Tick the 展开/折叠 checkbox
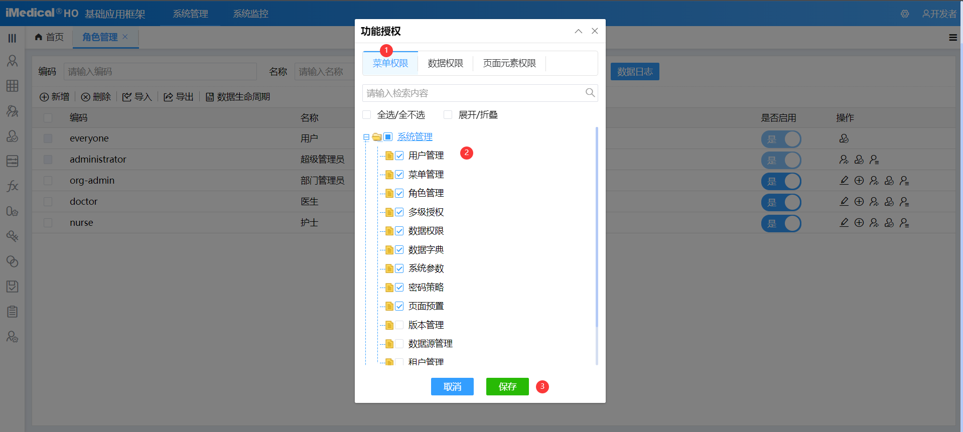963x432 pixels. click(x=448, y=115)
